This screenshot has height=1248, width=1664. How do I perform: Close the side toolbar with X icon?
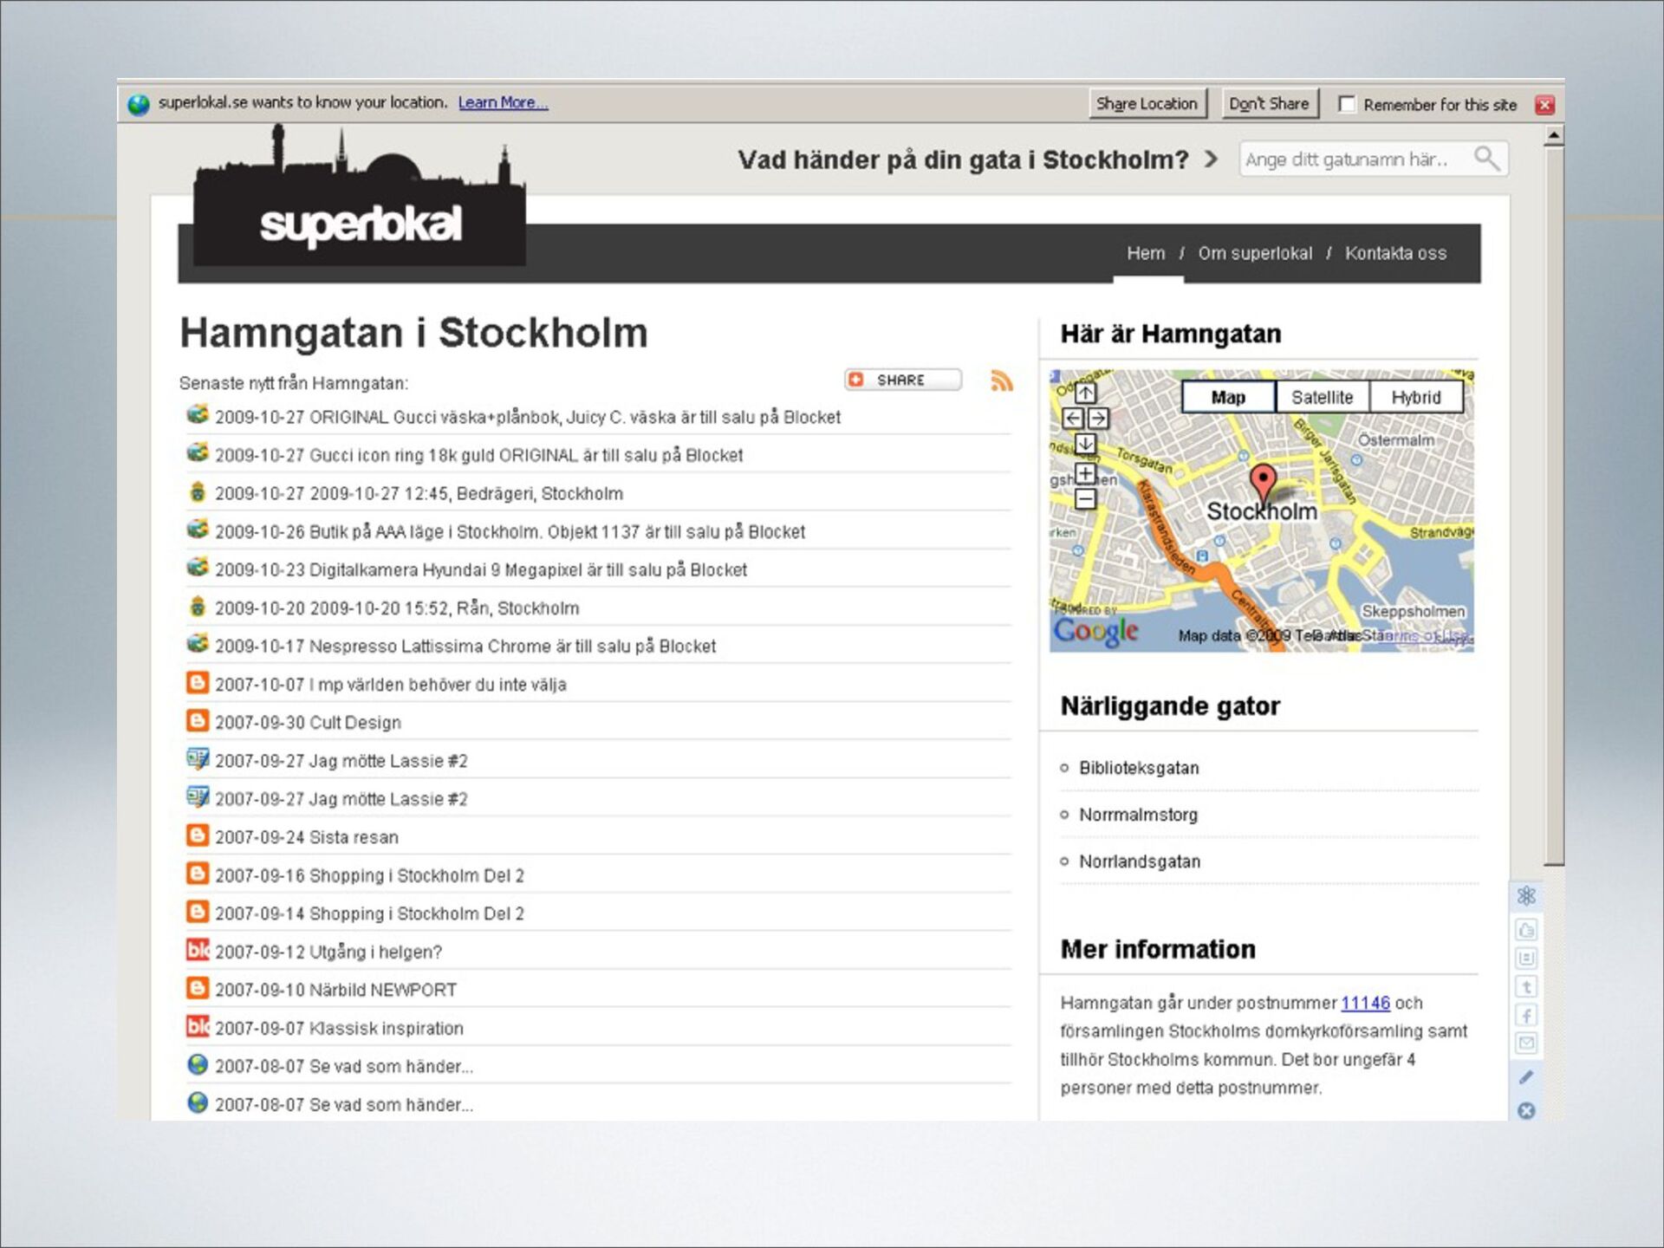click(1526, 1110)
